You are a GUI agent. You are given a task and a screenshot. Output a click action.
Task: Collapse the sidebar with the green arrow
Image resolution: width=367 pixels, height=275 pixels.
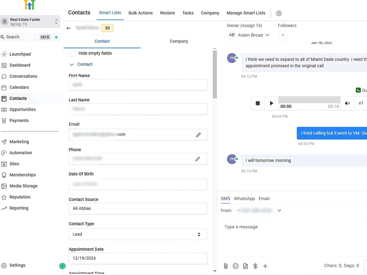[62, 266]
